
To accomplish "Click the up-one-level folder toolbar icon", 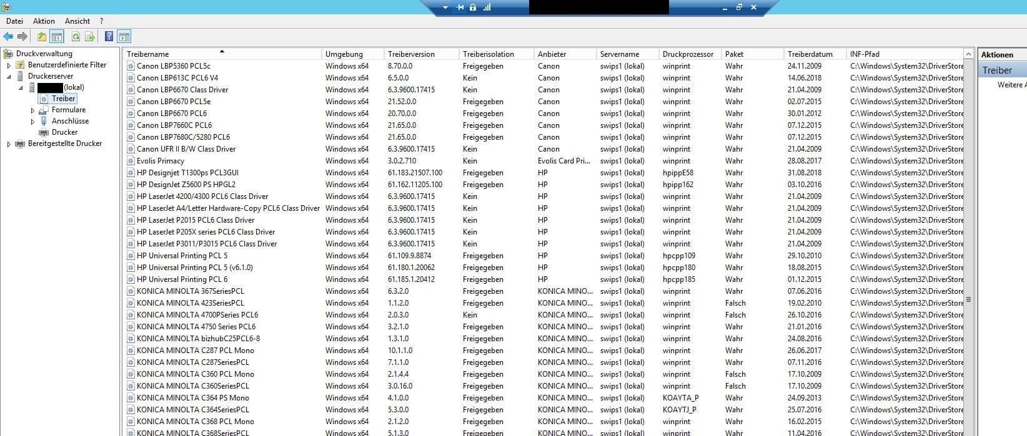I will tap(42, 37).
